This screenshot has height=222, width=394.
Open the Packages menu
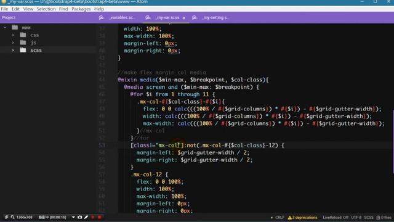[x=81, y=9]
